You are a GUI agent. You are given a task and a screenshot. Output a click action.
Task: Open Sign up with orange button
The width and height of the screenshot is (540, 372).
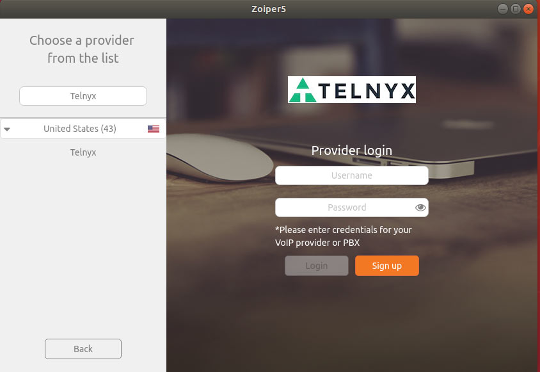[386, 266]
